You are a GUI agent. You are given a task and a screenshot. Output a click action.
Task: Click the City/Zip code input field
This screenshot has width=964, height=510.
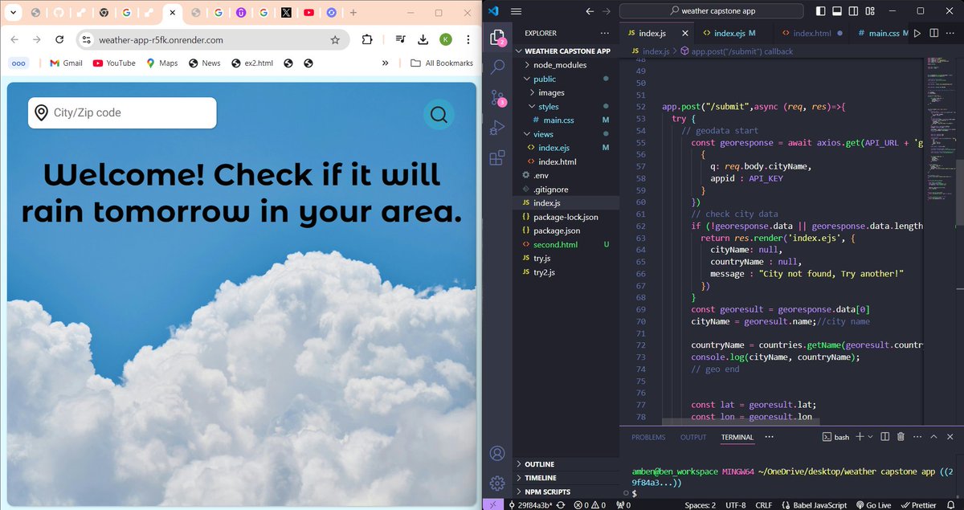[120, 112]
